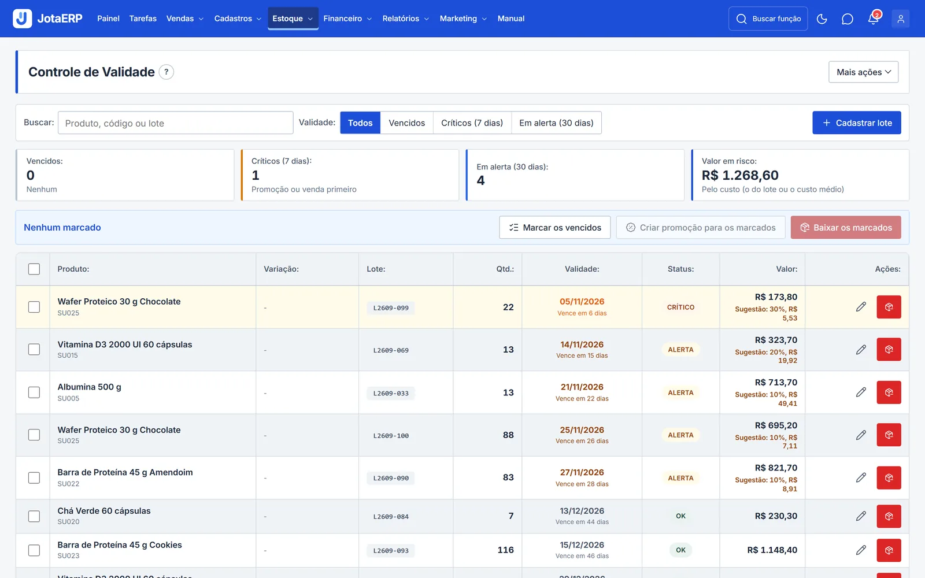This screenshot has height=578, width=925.
Task: Go to Painel in the navbar
Action: [108, 18]
